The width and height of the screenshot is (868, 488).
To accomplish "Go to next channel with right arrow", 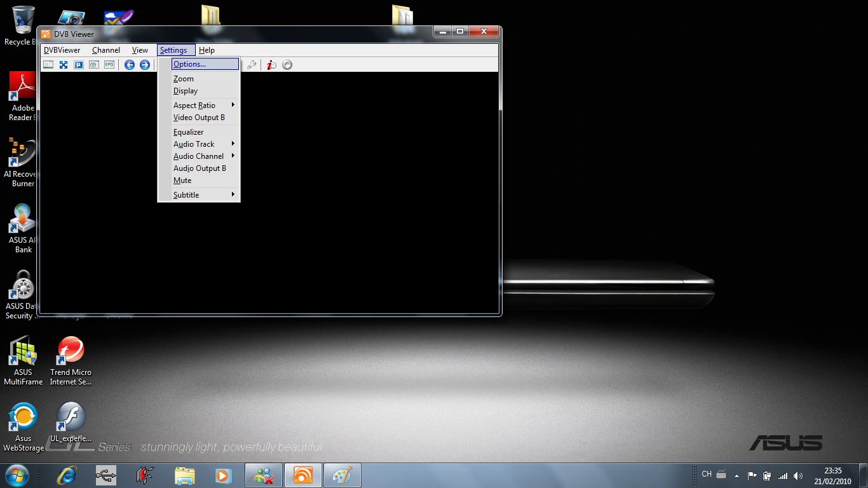I will (145, 65).
